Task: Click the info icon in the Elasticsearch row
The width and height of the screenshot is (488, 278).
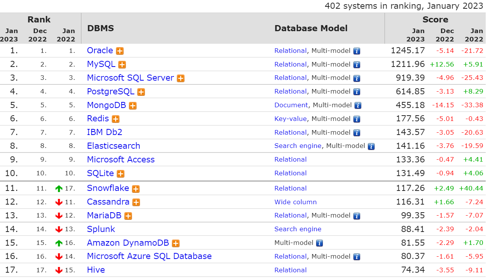Action: 371,146
